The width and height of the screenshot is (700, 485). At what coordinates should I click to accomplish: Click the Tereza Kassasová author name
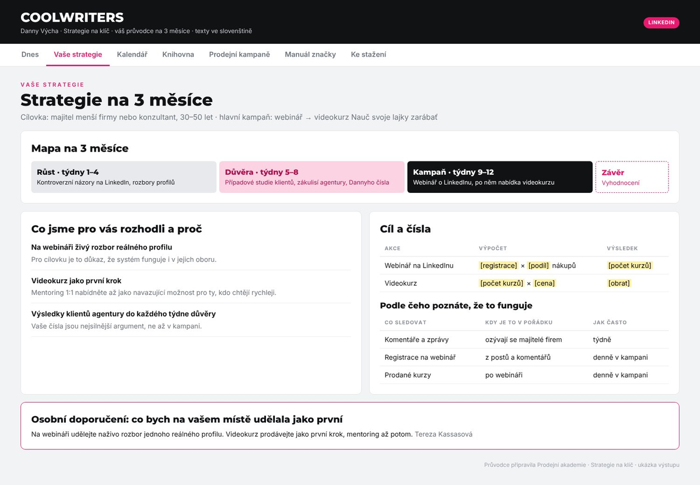444,434
